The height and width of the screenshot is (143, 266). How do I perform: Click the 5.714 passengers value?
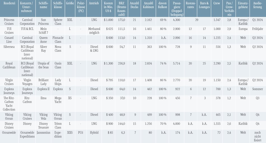[176, 64]
